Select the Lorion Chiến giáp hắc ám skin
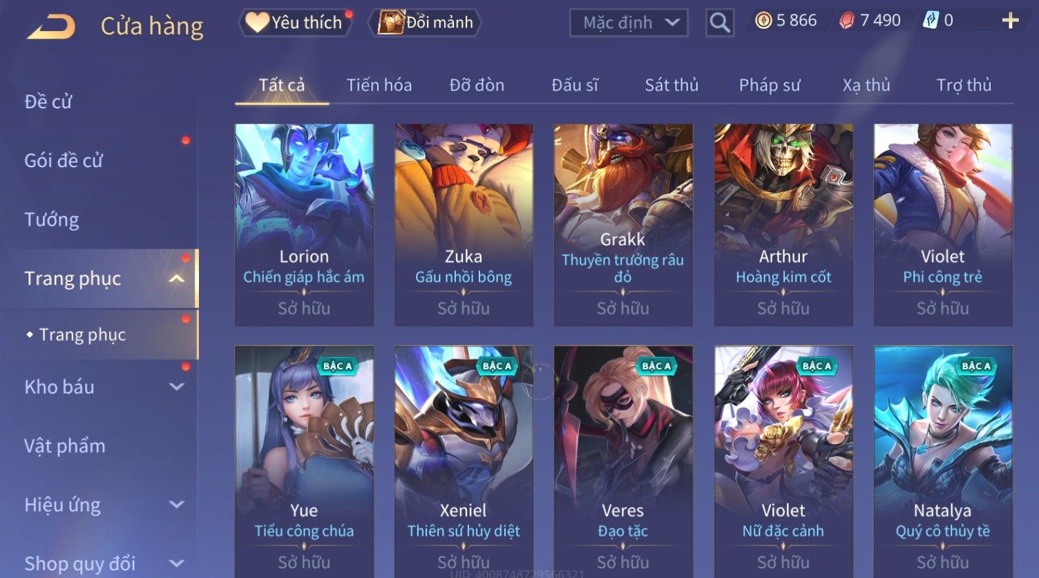1039x578 pixels. tap(304, 225)
